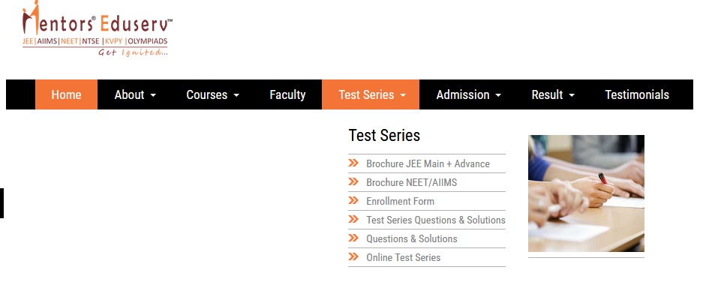Open the Brochure JEE Main + Advance link
Viewport: 709px width, 294px height.
point(428,163)
